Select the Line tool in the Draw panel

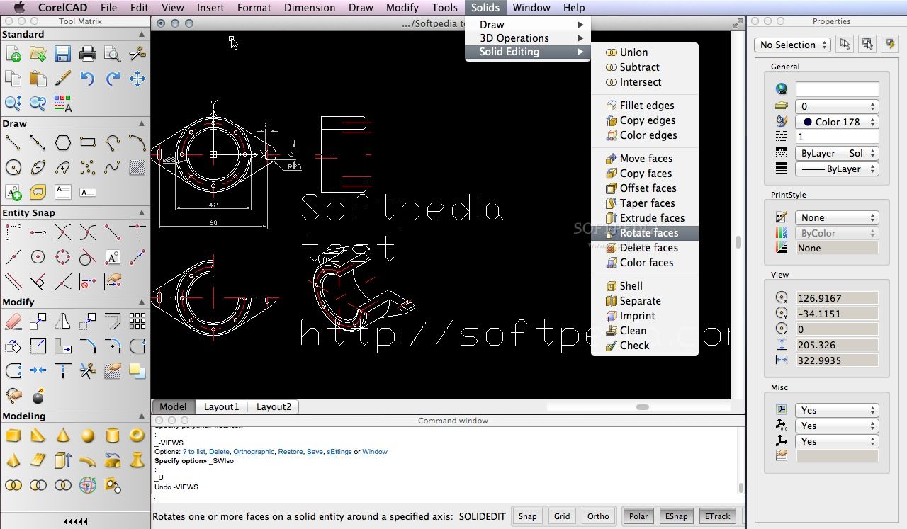point(12,142)
